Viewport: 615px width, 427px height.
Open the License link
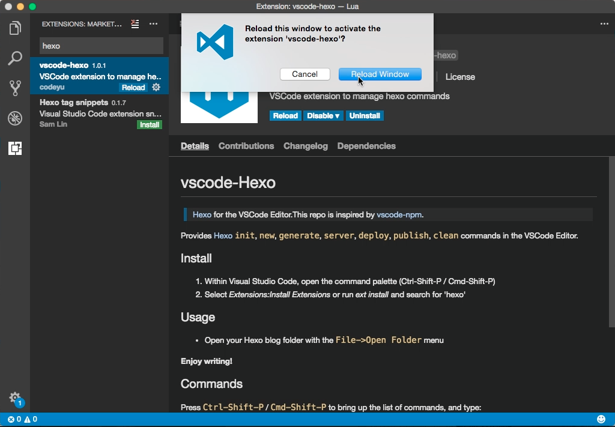[460, 77]
